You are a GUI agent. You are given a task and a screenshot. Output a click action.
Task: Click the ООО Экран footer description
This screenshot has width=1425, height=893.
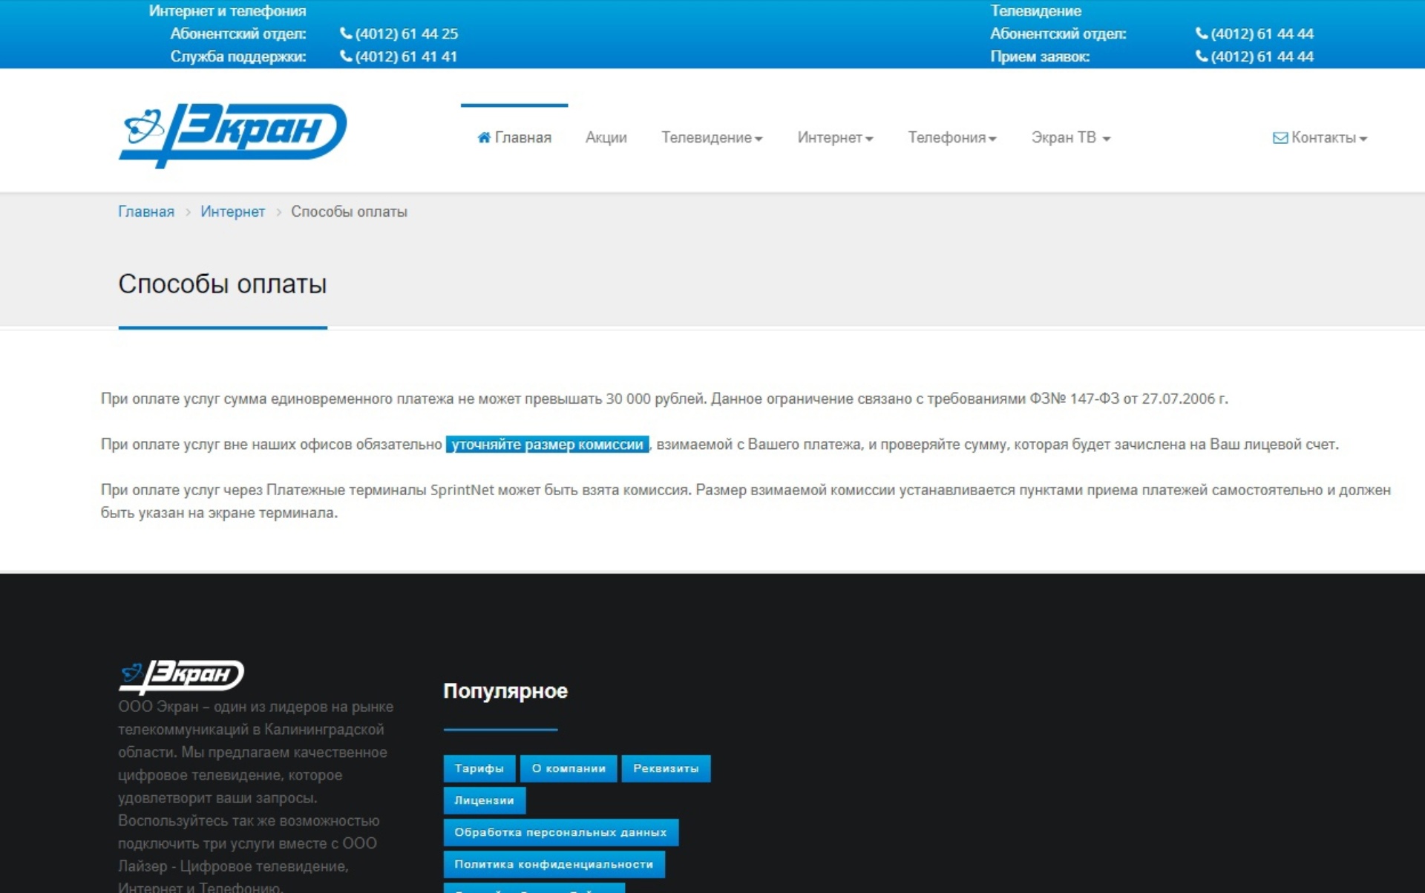coord(256,797)
